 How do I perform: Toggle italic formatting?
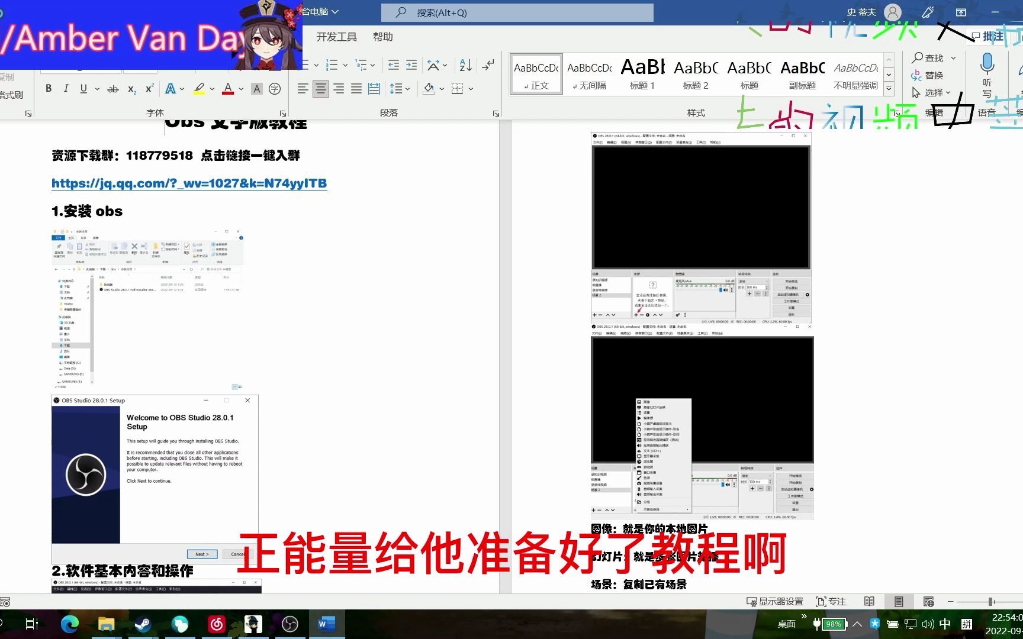point(66,88)
